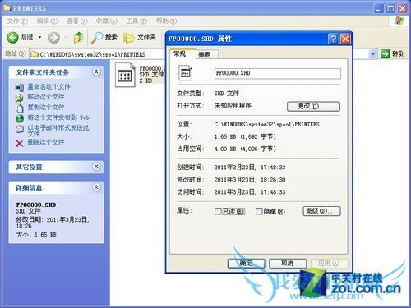The height and width of the screenshot is (308, 411).
Task: Open the Help (帮助) menu
Action: click(166, 21)
